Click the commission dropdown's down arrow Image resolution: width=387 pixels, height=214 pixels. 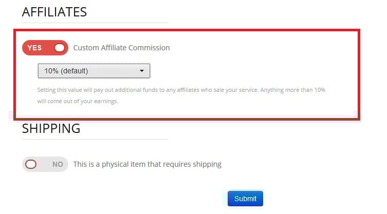click(142, 71)
